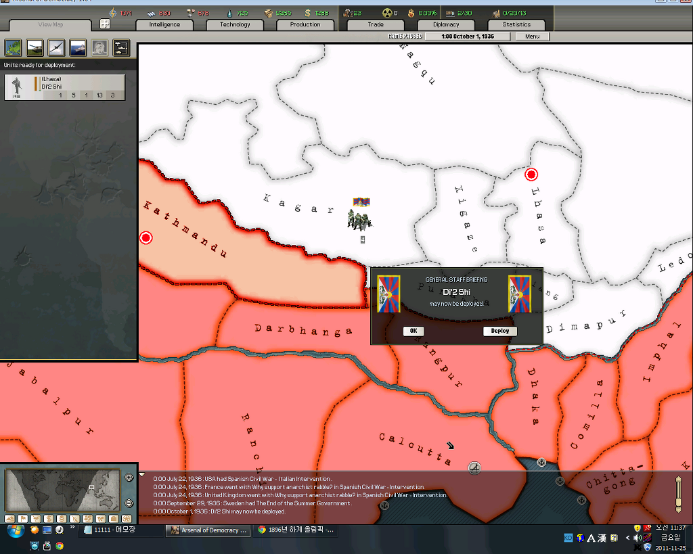Open the Intelligence tab
The width and height of the screenshot is (693, 554).
[x=164, y=25]
